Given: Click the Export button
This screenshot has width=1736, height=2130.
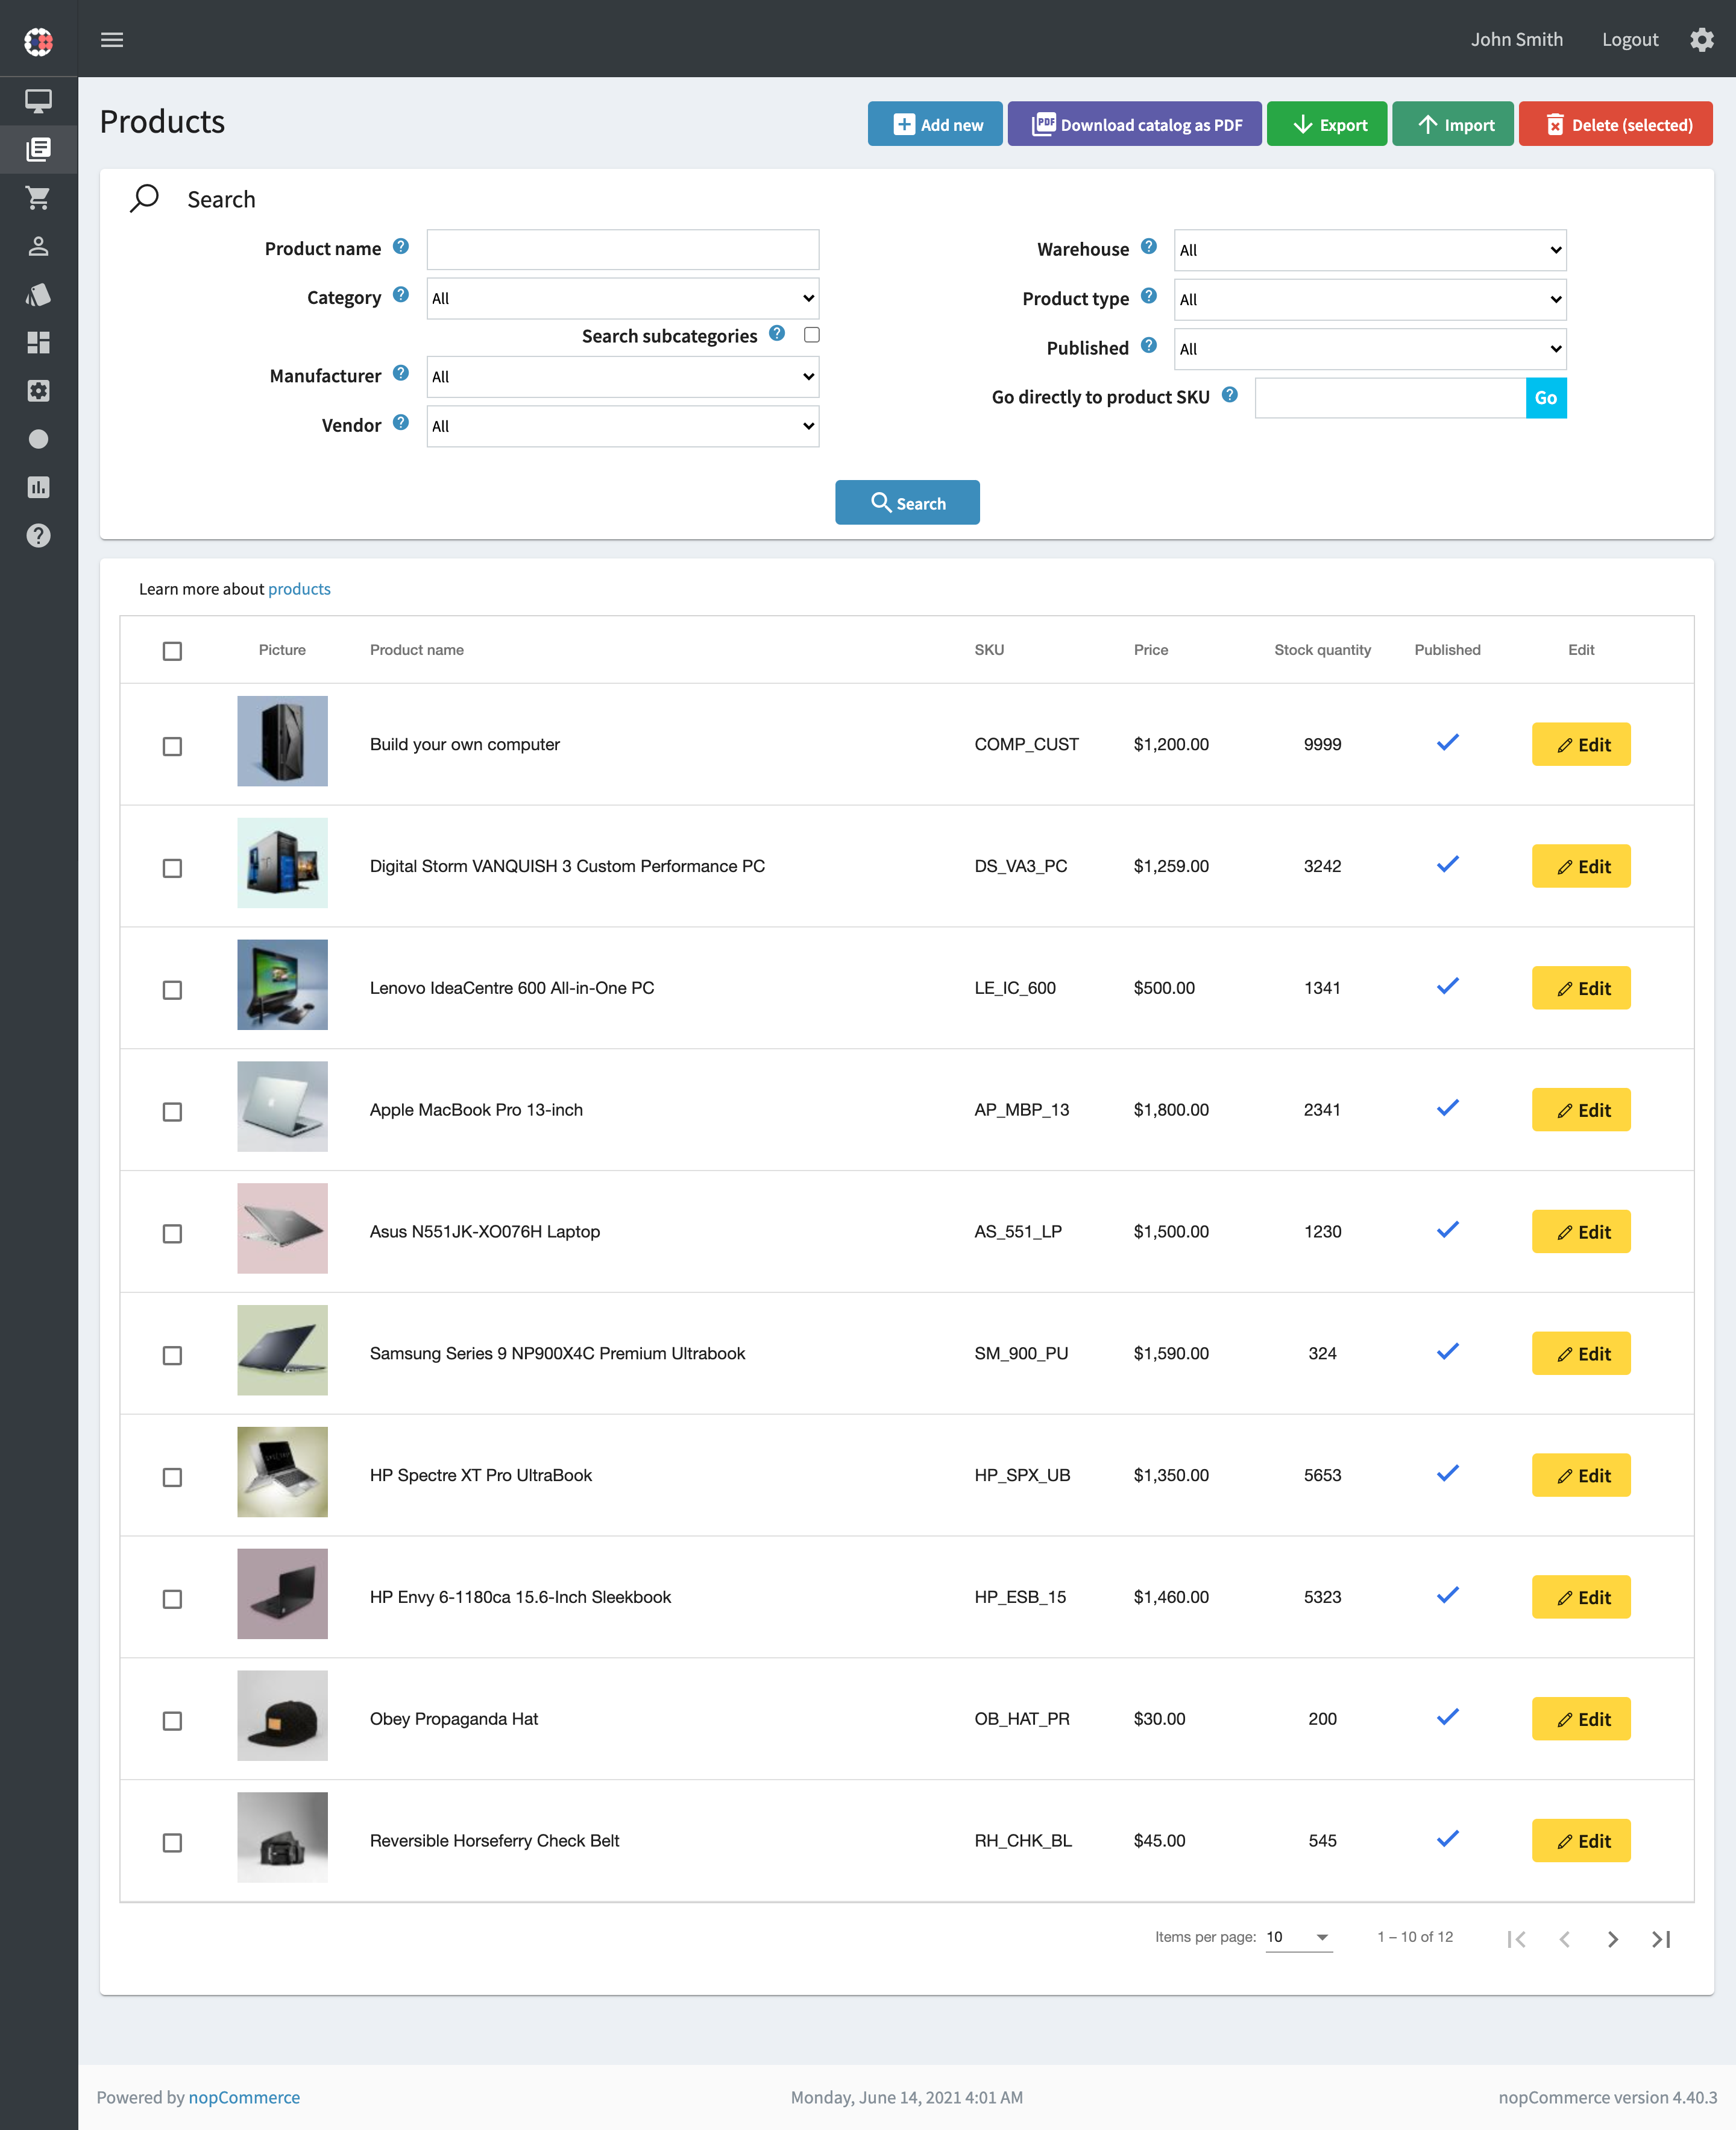Looking at the screenshot, I should tap(1326, 124).
